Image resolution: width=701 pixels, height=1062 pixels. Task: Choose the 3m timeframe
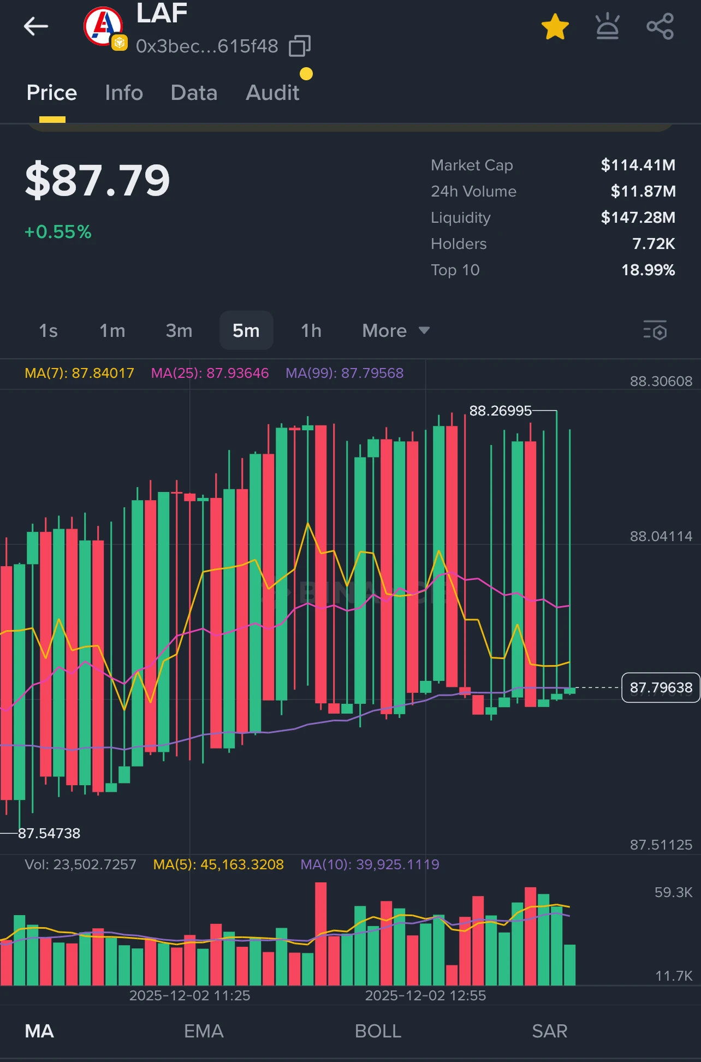click(x=179, y=331)
